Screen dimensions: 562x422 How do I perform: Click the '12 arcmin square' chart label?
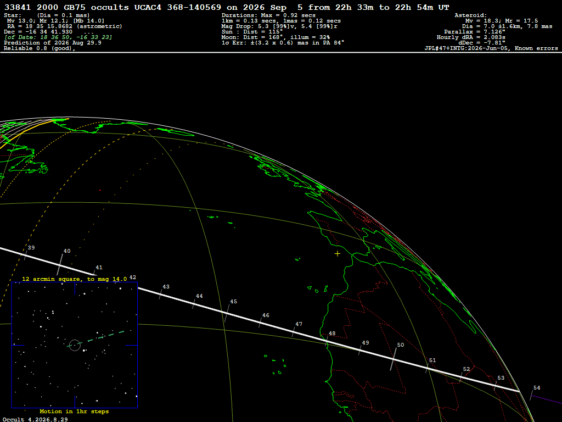click(75, 279)
